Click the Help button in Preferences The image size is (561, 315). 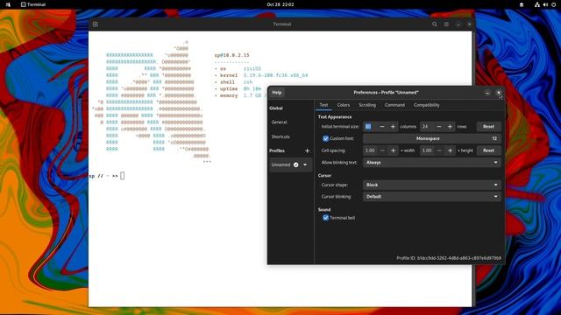(x=277, y=93)
